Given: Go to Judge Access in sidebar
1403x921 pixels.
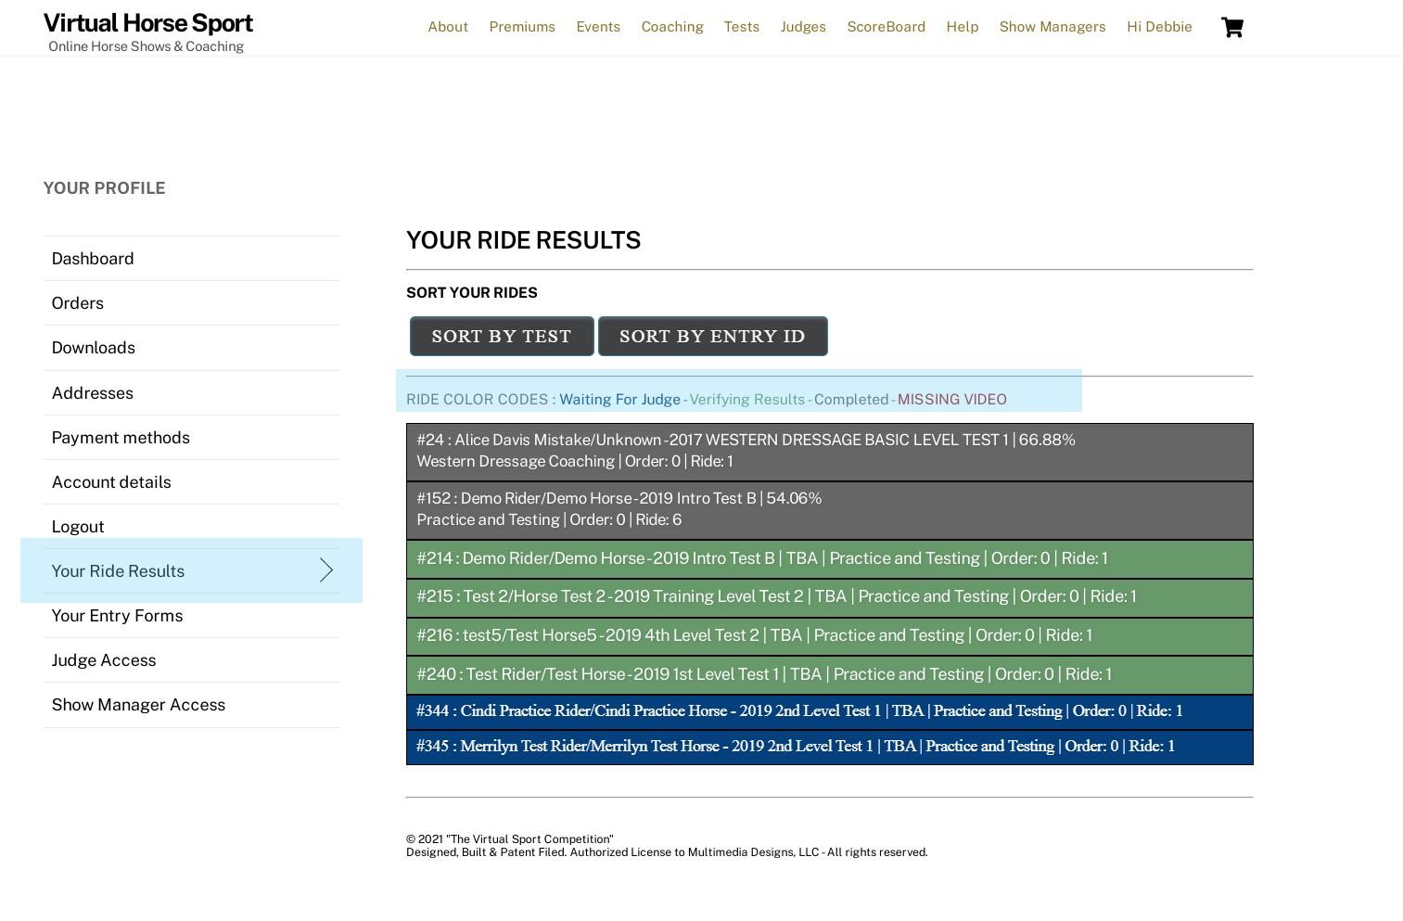Looking at the screenshot, I should pos(104,660).
